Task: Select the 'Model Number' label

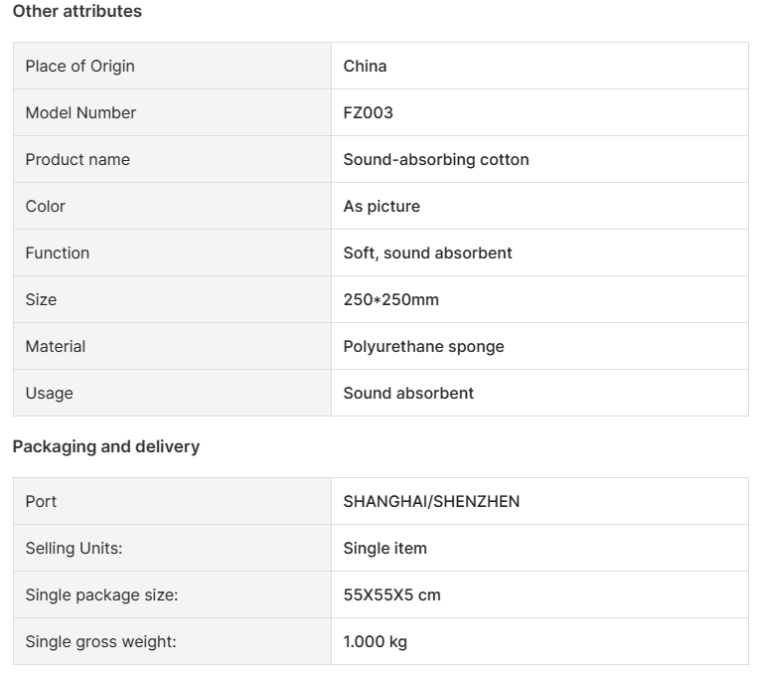Action: click(80, 113)
